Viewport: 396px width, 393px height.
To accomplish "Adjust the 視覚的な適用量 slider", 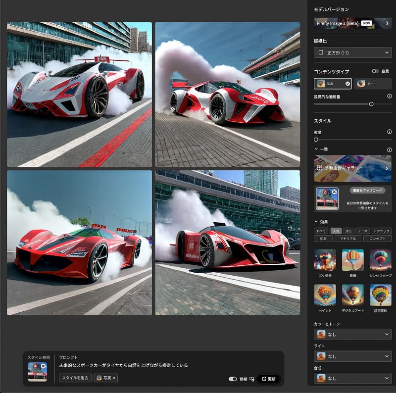I will (x=371, y=104).
